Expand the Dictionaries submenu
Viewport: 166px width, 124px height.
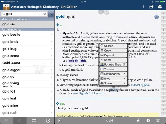point(113,74)
